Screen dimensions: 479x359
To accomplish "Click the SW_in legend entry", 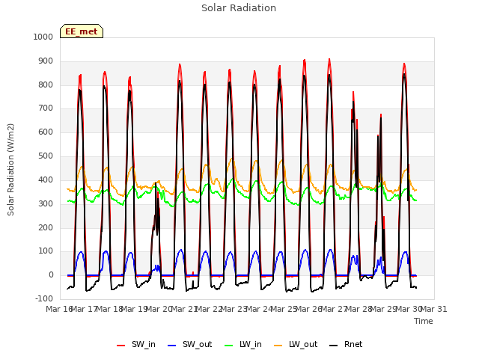I will pyautogui.click(x=136, y=344).
